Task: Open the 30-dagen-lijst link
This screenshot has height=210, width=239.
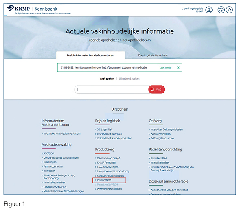Action: click(x=105, y=130)
